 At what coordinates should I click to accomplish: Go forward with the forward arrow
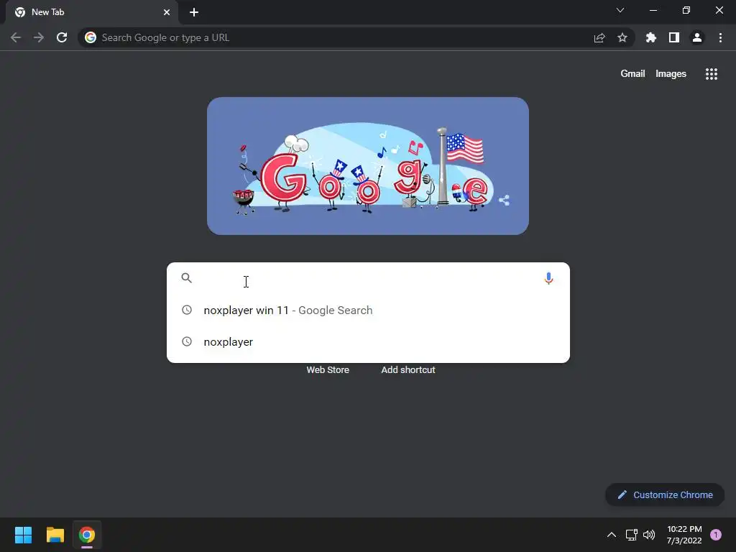point(39,37)
